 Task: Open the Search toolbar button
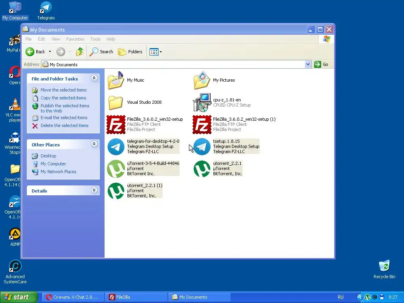coord(101,52)
